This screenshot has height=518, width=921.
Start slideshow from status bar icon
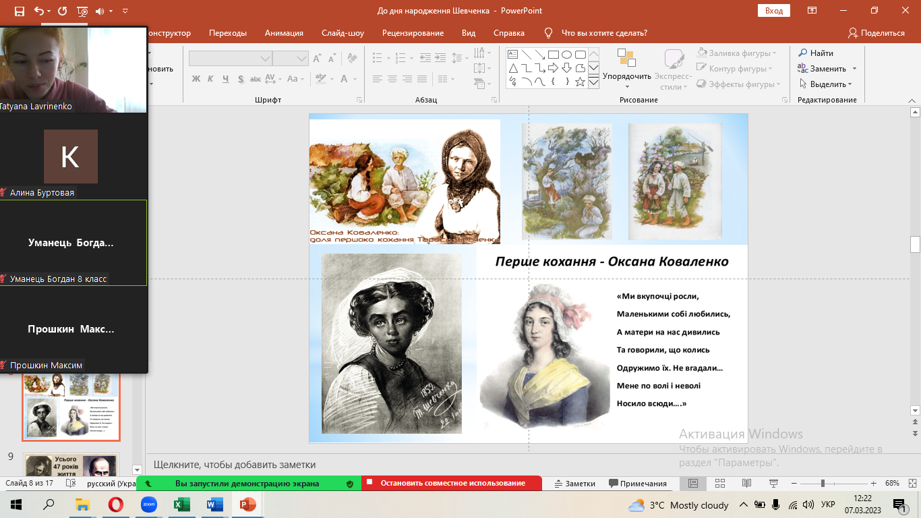click(x=773, y=484)
